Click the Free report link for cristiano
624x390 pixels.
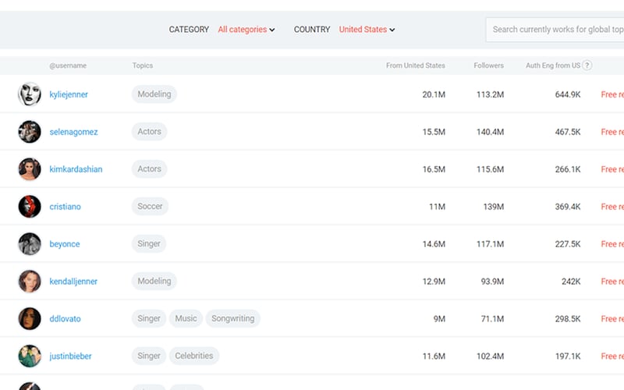[x=612, y=207]
